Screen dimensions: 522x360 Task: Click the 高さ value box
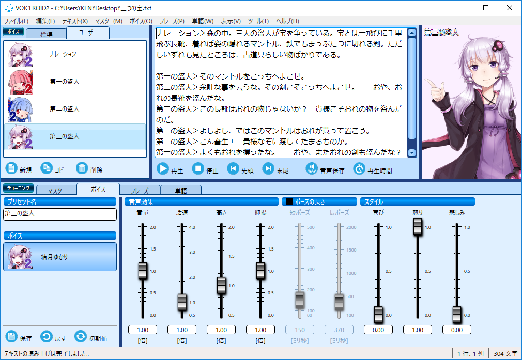tap(221, 330)
